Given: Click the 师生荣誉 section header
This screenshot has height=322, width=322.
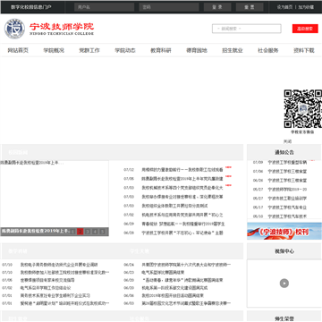Looking at the screenshot, I should (x=284, y=318).
